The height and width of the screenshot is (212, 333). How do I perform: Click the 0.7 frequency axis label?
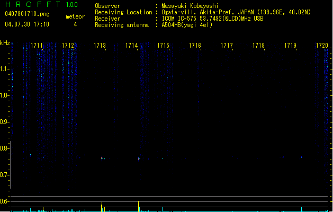pyautogui.click(x=4, y=175)
